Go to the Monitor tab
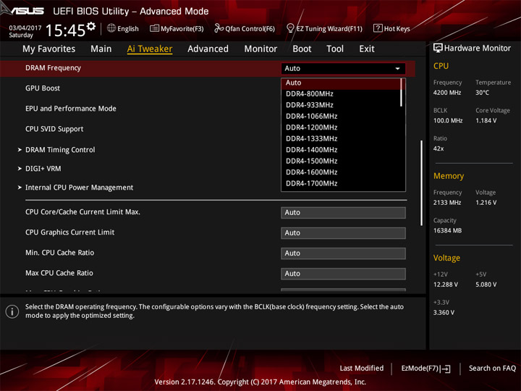Screen dimensions: 521x391 [260, 49]
